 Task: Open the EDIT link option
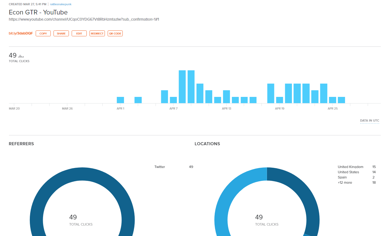point(79,34)
